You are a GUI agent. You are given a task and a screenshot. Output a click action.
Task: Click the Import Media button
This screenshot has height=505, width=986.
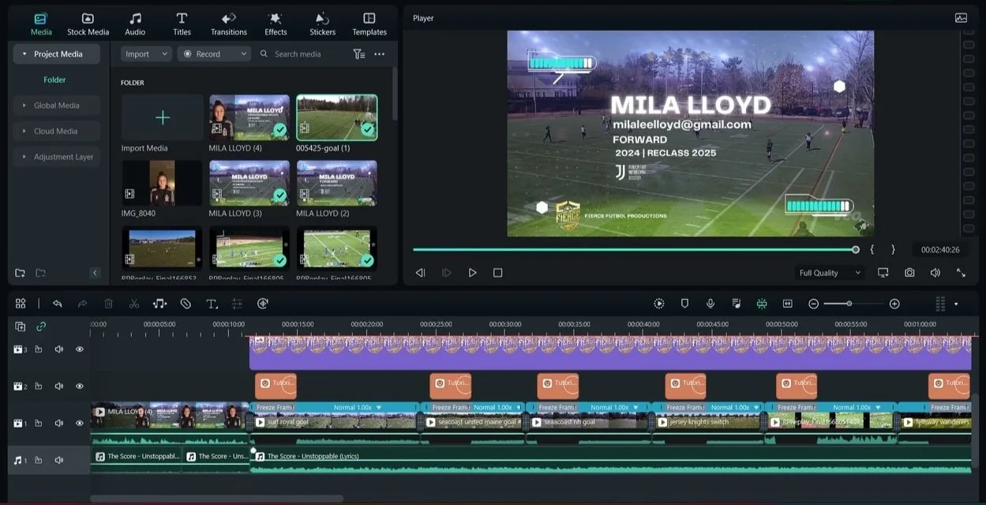click(x=161, y=117)
